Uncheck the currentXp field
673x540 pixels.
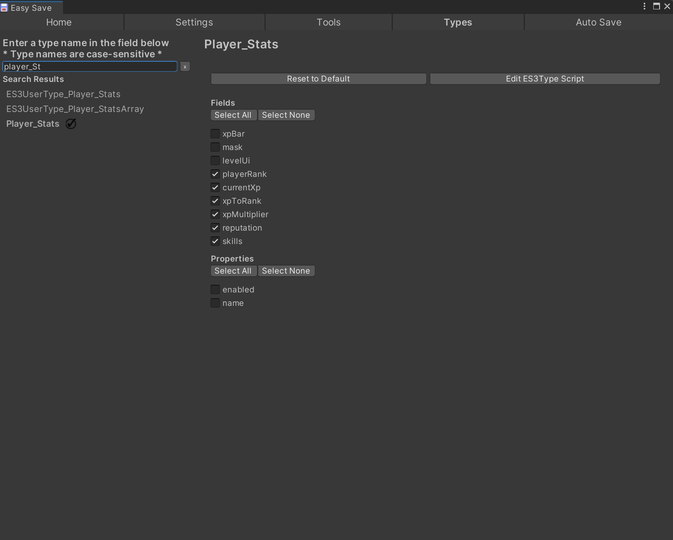tap(215, 187)
